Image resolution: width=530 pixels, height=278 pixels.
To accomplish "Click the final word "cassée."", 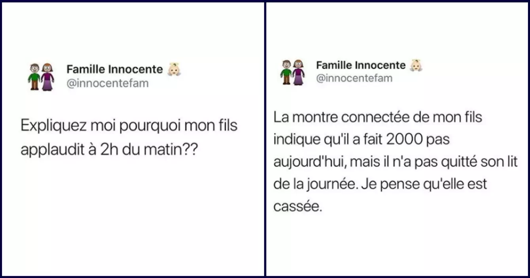I will pos(298,207).
